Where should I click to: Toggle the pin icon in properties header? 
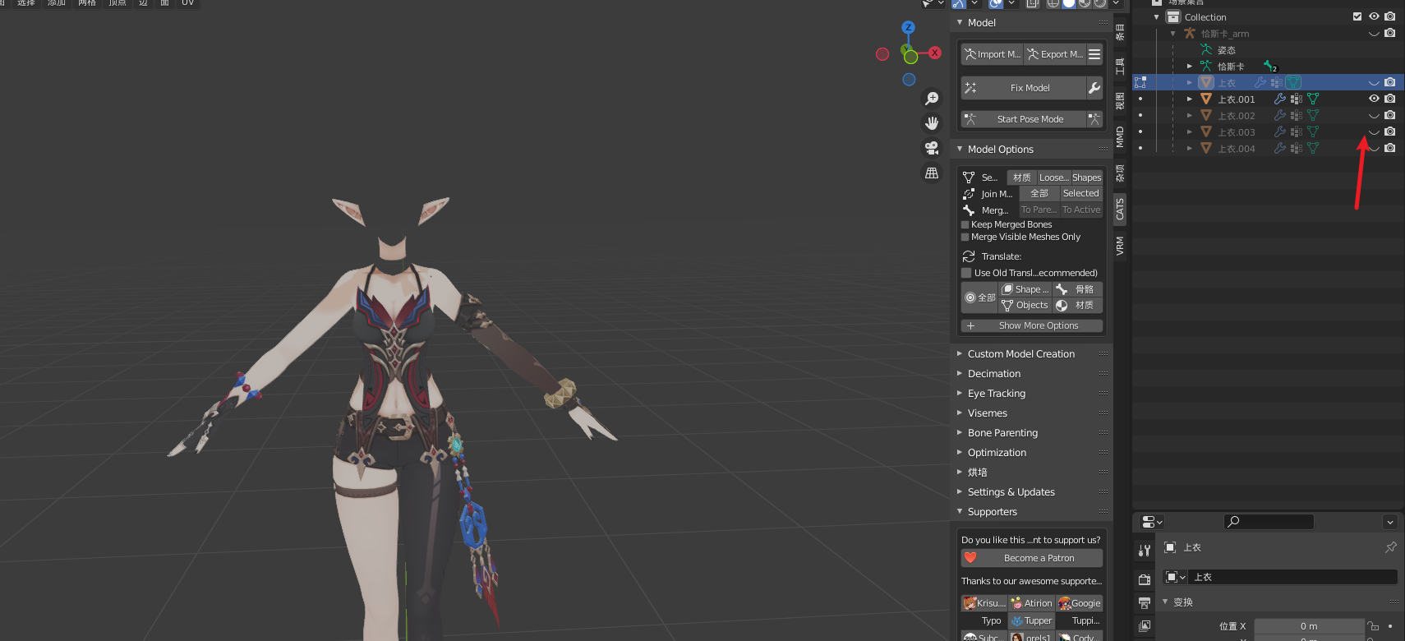[1390, 547]
